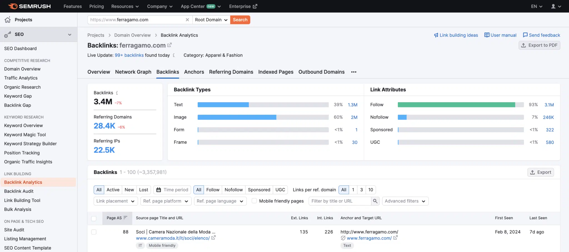Switch to the Outbound Domains tab
The width and height of the screenshot is (569, 252).
tap(321, 72)
